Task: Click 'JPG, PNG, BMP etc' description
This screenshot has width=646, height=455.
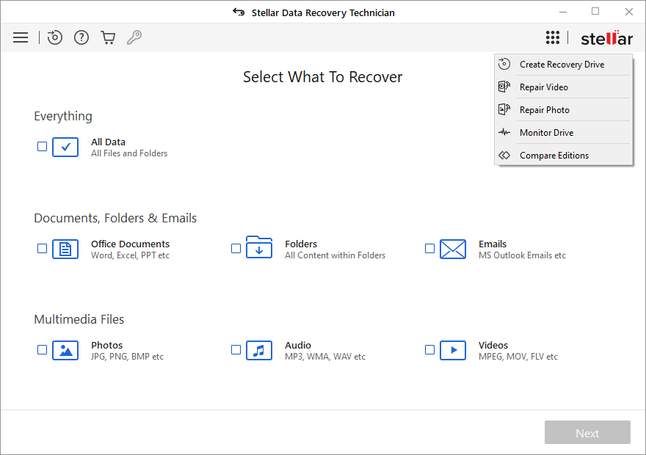Action: point(127,357)
